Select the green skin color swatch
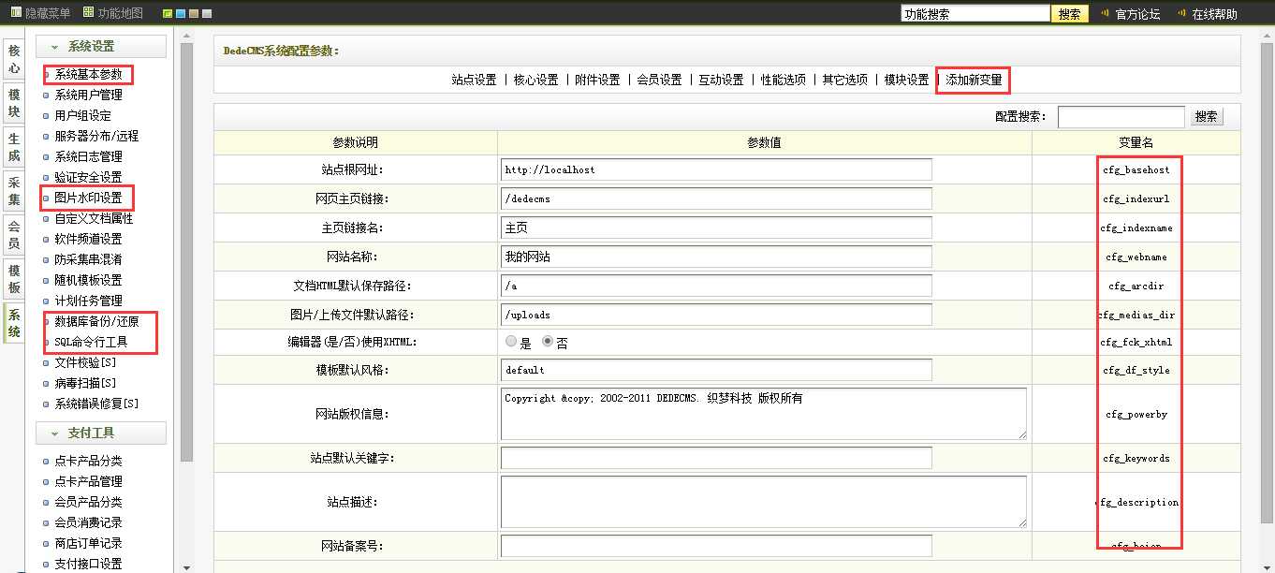 (x=167, y=14)
